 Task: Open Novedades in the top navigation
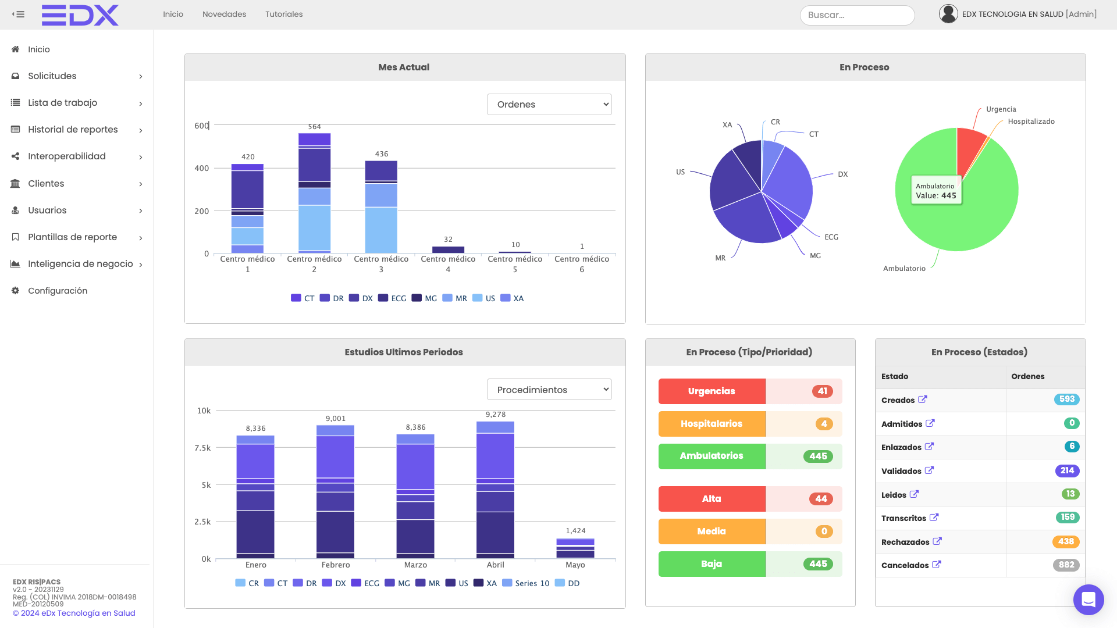click(224, 14)
